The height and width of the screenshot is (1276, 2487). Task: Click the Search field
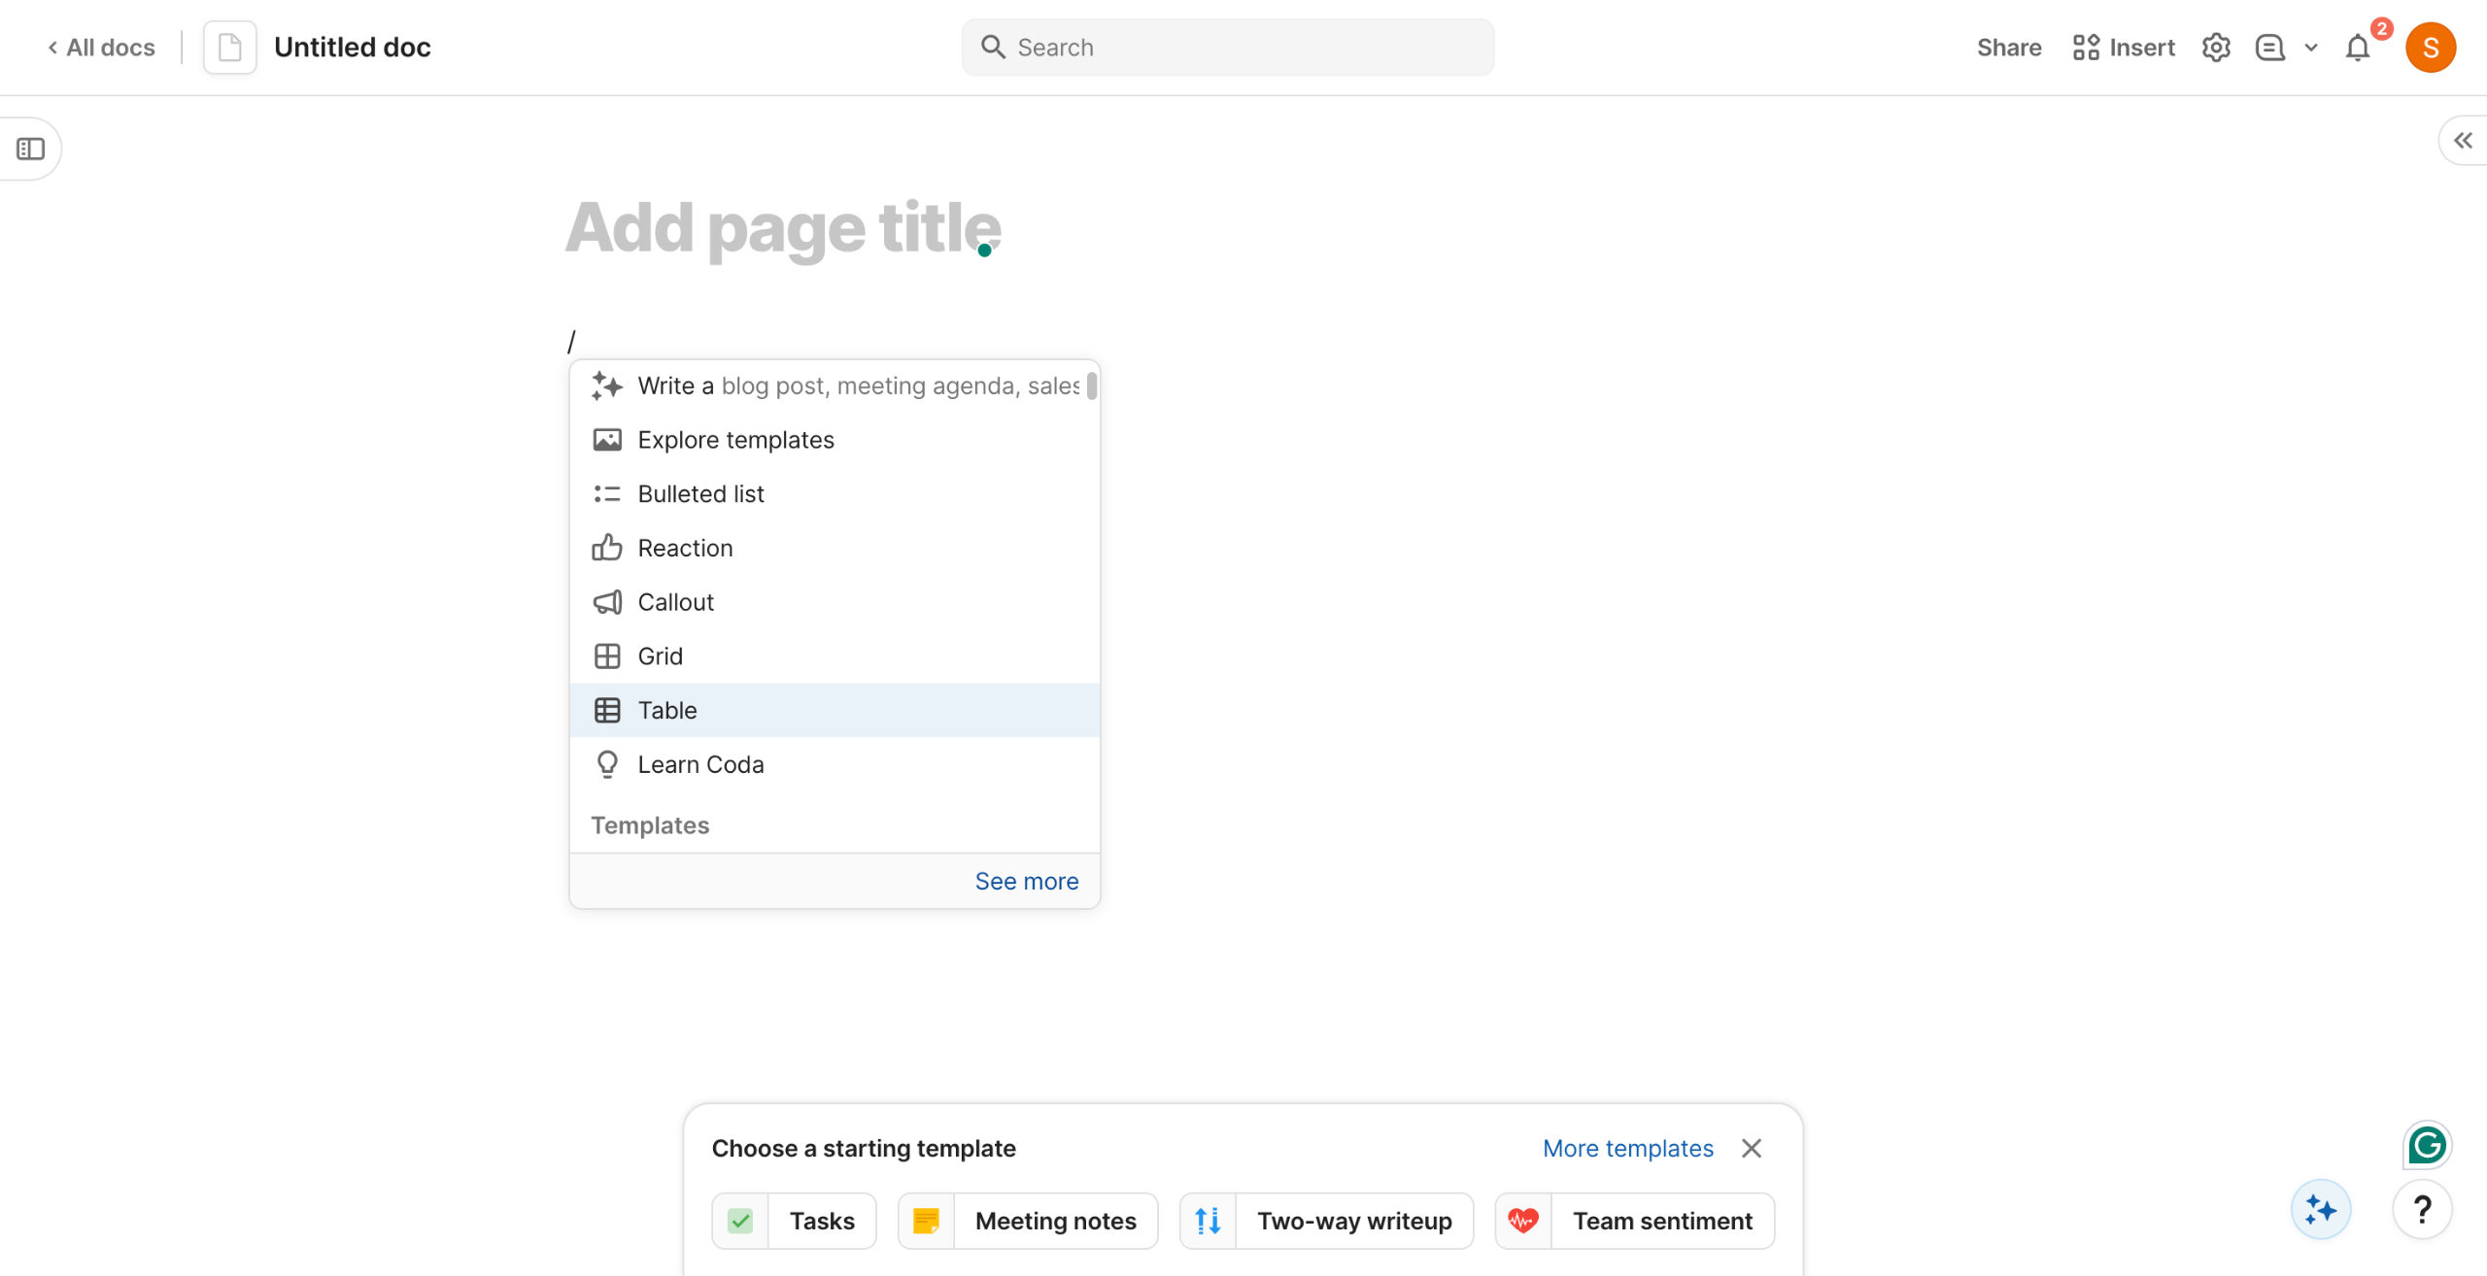[x=1228, y=48]
